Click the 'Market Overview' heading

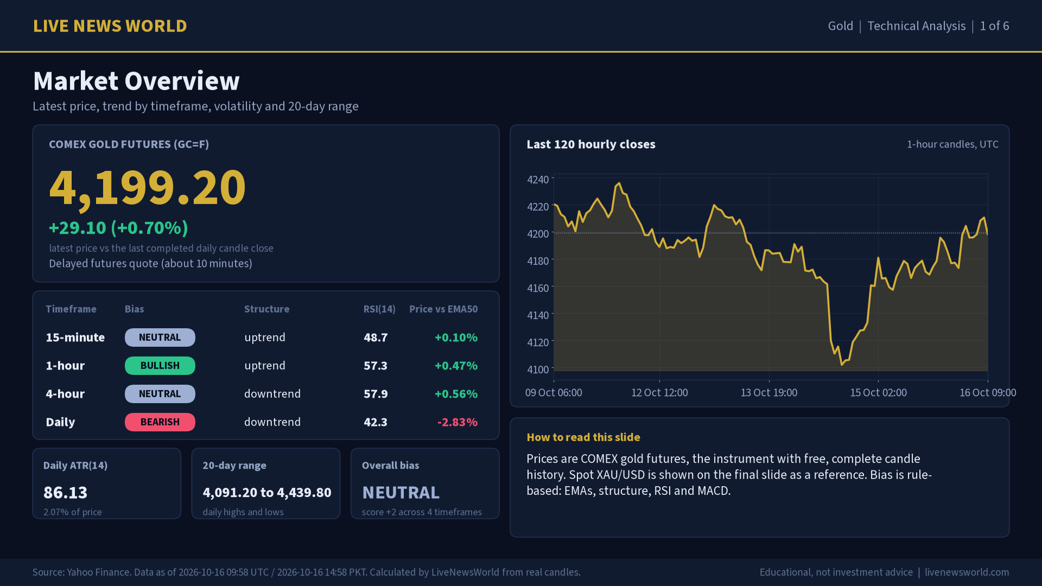(136, 81)
